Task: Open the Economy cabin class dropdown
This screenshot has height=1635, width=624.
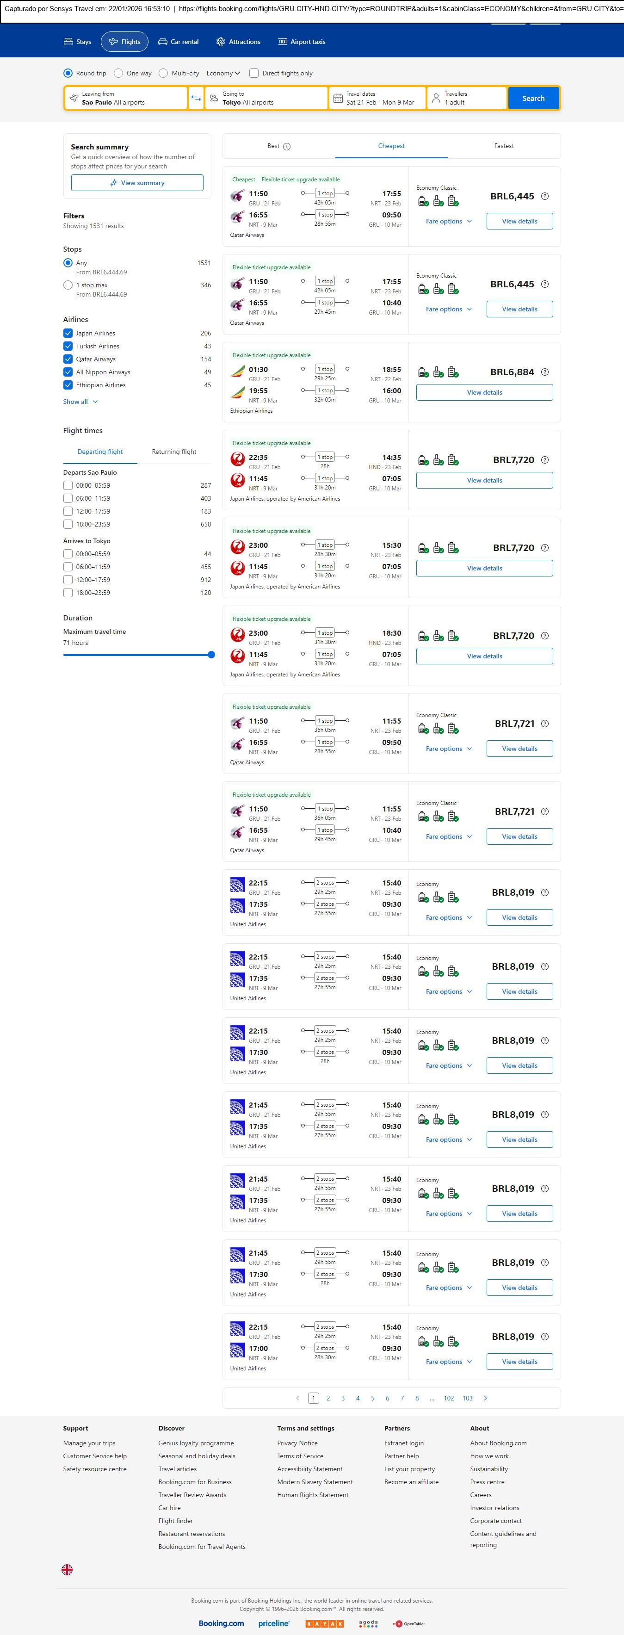Action: click(223, 74)
